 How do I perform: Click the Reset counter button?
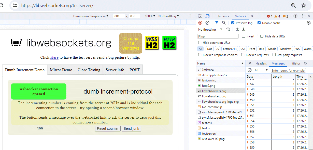coord(108,128)
